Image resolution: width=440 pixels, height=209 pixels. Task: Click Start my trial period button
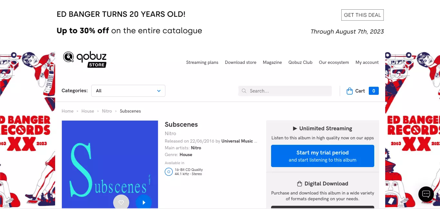click(x=323, y=156)
